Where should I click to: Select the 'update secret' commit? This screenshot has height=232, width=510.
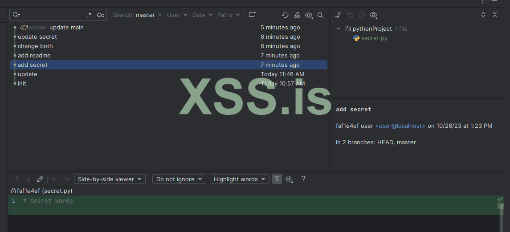click(37, 37)
